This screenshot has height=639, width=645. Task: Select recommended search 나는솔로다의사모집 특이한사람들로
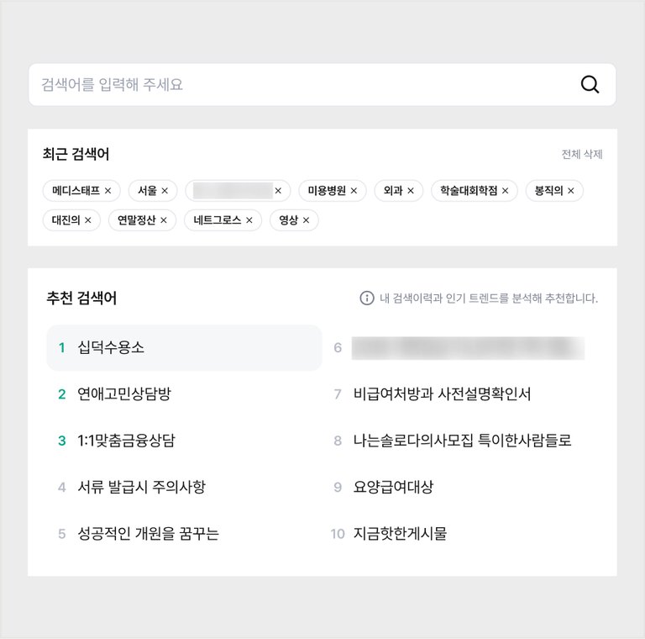pos(463,441)
